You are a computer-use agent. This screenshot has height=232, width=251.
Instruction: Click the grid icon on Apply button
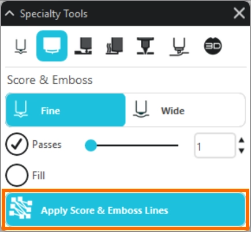pyautogui.click(x=21, y=208)
